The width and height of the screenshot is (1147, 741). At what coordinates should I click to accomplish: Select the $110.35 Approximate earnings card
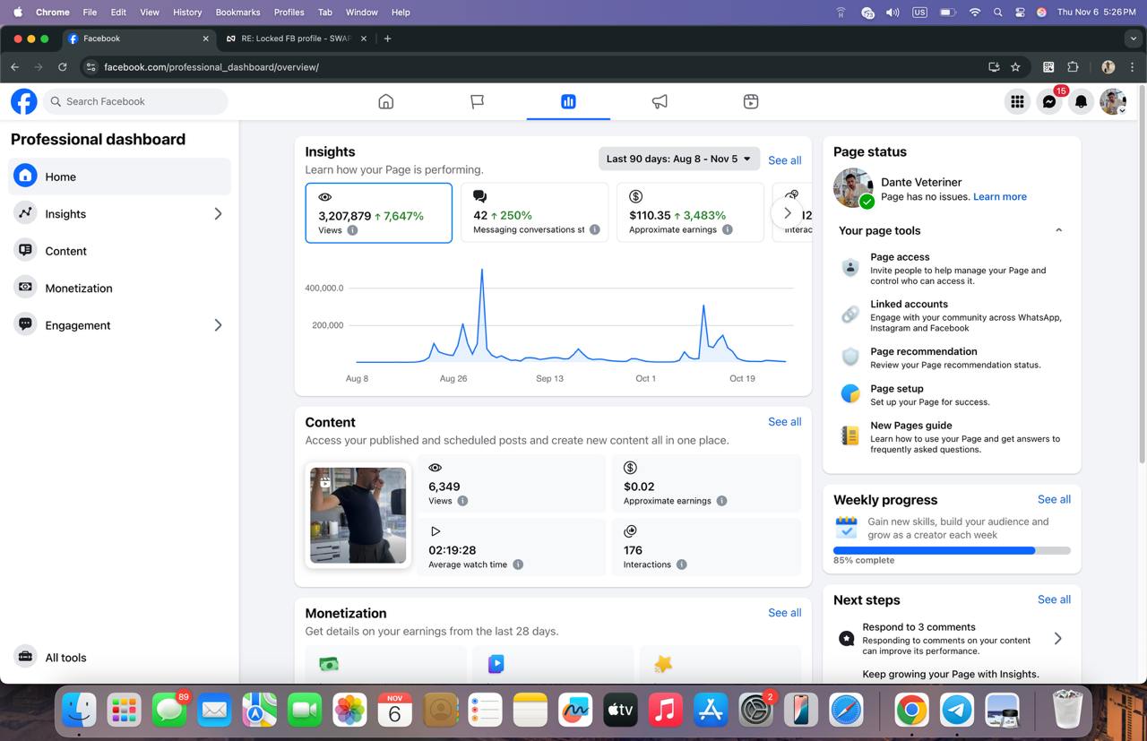(690, 212)
